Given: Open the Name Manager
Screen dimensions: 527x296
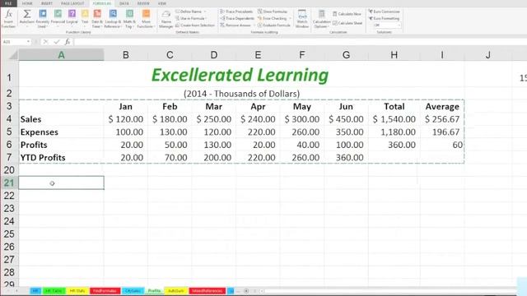Looking at the screenshot, I should click(x=166, y=19).
